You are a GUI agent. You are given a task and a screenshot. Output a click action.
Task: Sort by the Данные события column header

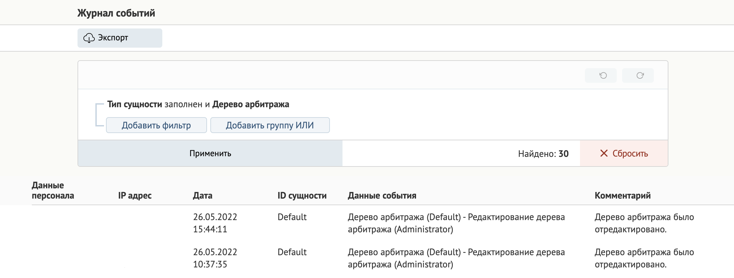point(382,196)
